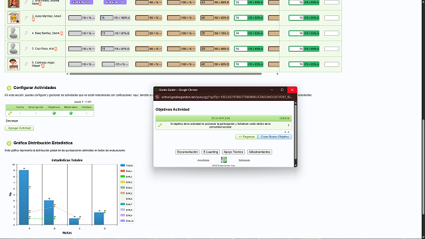
Task: Click empty /15 score field for Contreras Angel
Action: click(x=108, y=64)
